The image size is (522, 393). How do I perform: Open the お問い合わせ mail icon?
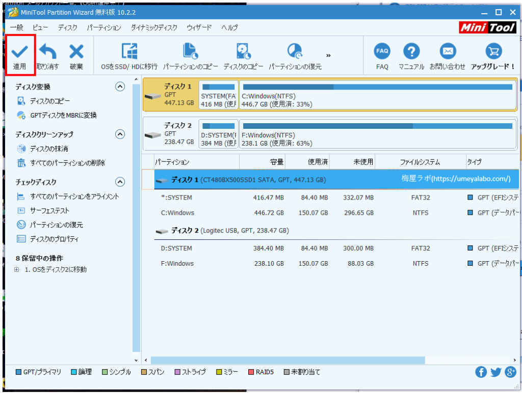(x=448, y=51)
